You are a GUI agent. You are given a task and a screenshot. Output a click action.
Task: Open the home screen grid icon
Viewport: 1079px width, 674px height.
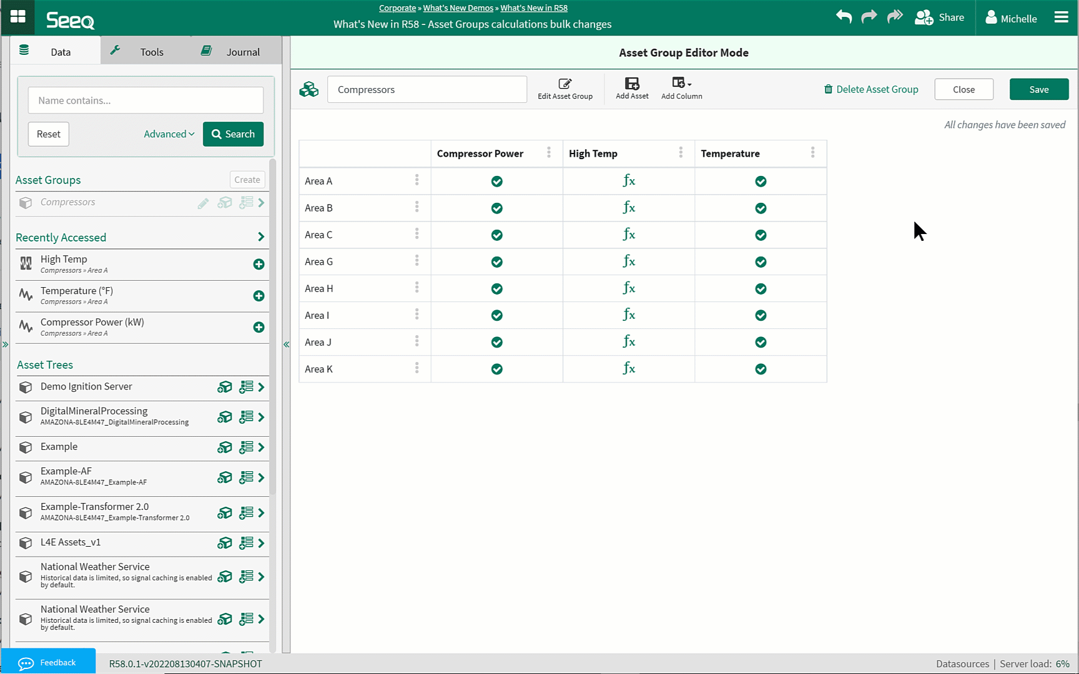pos(18,17)
